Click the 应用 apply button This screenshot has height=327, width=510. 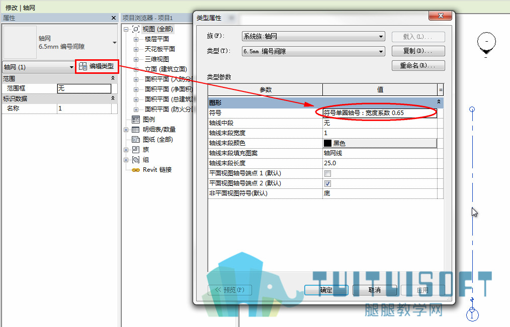[422, 290]
